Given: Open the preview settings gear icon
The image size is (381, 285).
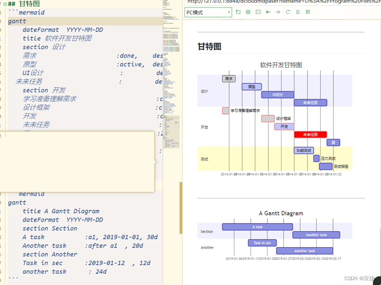Looking at the screenshot, I should pos(248,12).
